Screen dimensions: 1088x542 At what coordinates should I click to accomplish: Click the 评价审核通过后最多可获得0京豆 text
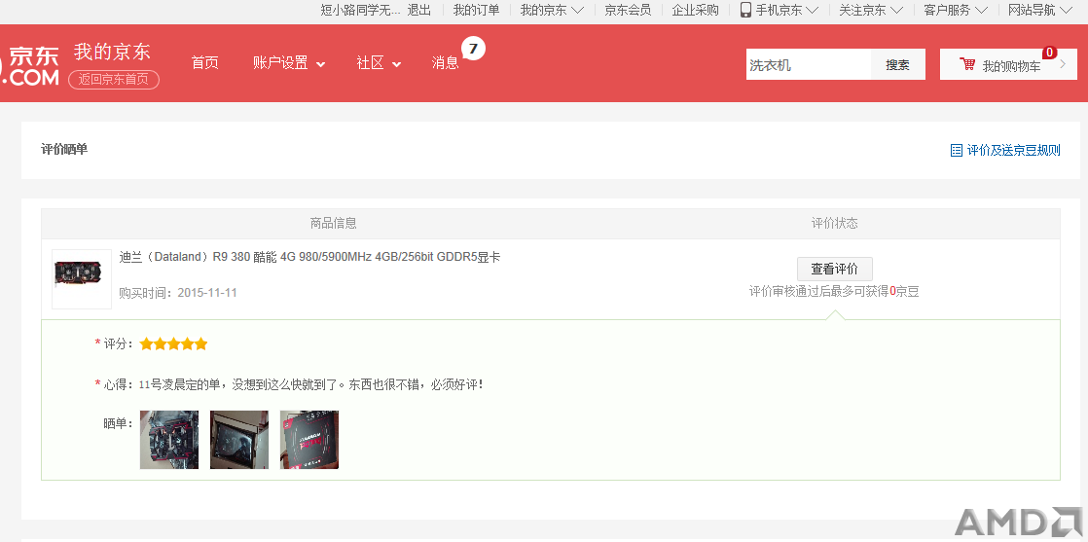pos(834,292)
